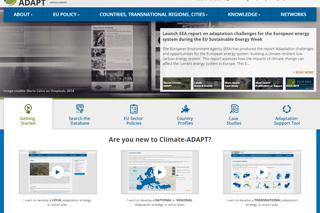The image size is (320, 213).
Task: Open the ABOUT dropdown menu
Action: click(x=23, y=15)
